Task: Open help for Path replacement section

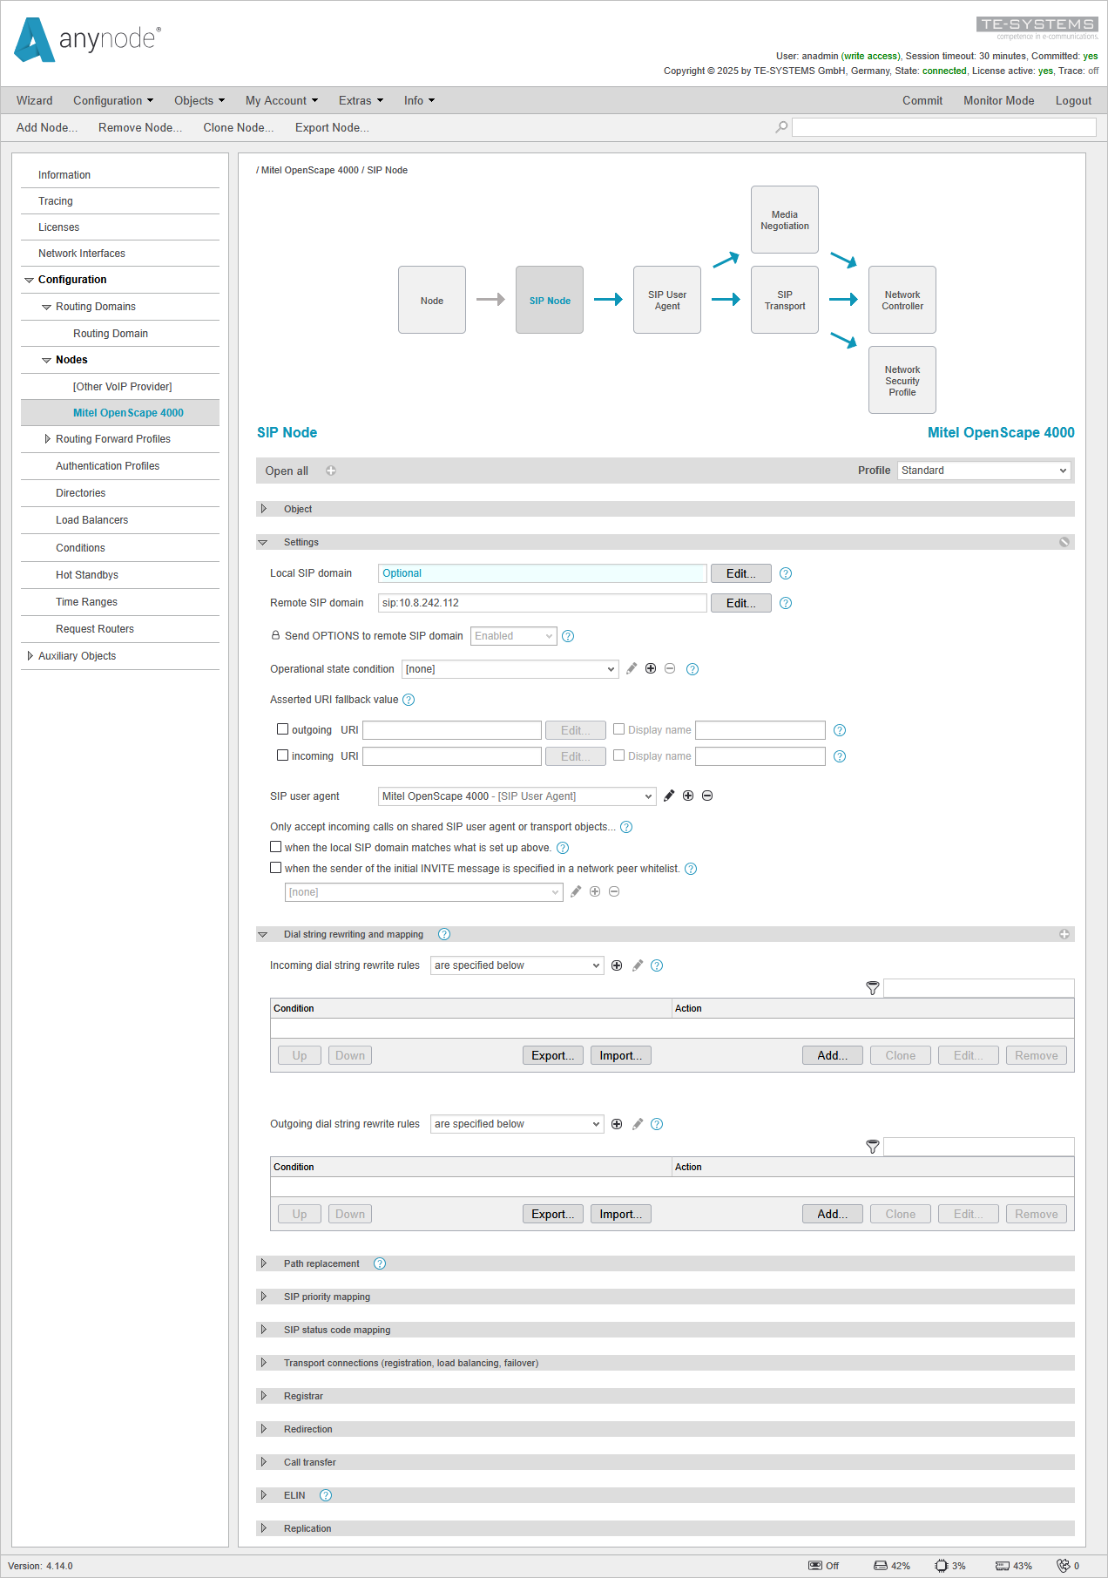Action: [x=380, y=1263]
